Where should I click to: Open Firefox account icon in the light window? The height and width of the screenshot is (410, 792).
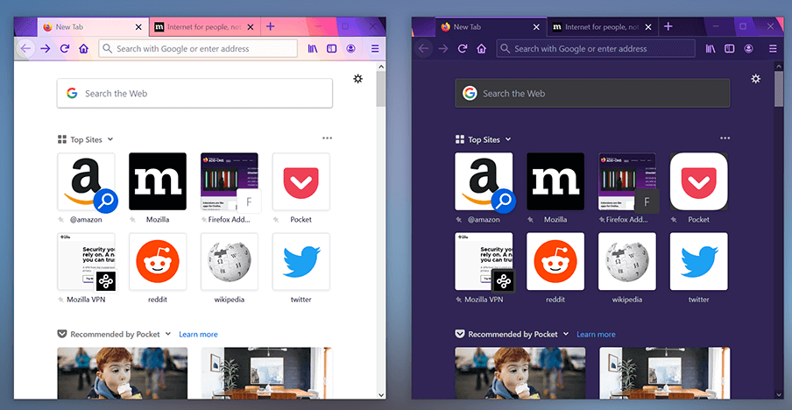(351, 48)
